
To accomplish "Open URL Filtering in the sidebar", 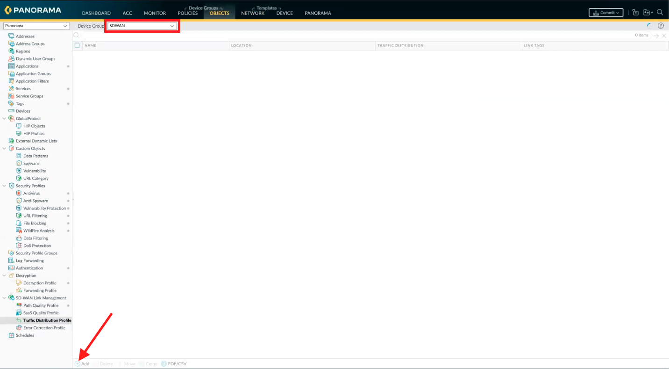I will click(x=35, y=216).
